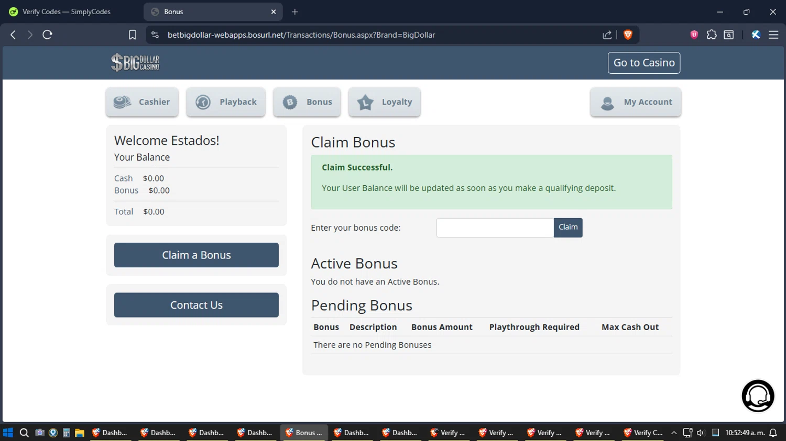The image size is (786, 441).
Task: Click the Total $0.00 balance line
Action: coord(139,211)
